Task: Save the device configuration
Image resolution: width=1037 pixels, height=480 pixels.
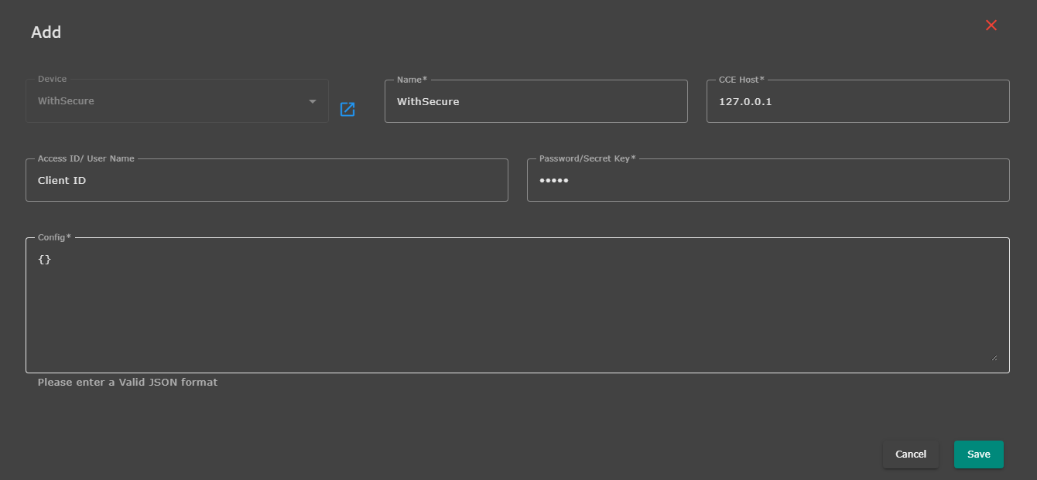Action: pos(978,454)
